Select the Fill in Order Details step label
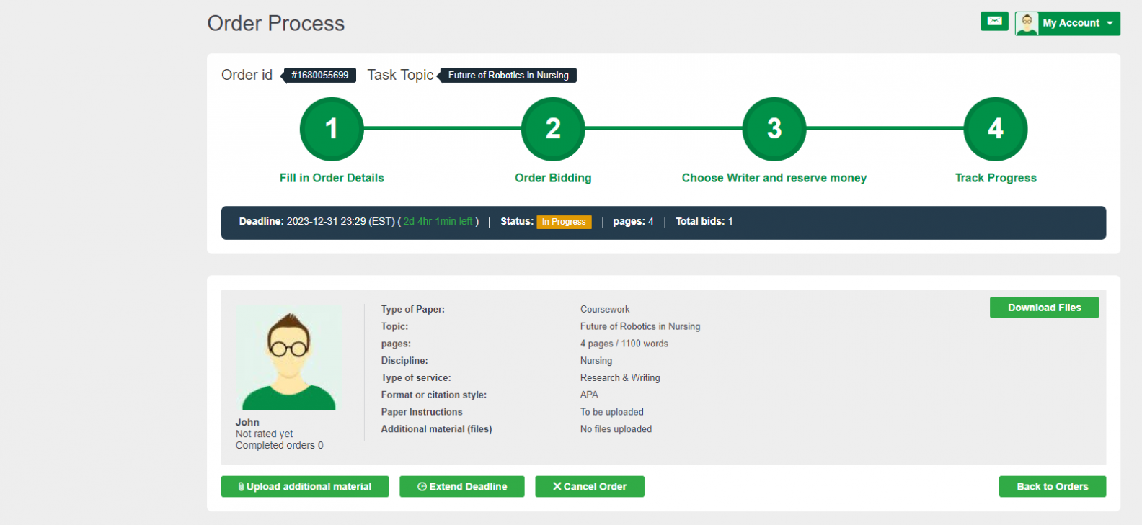Screen dimensions: 1142x525 click(332, 178)
